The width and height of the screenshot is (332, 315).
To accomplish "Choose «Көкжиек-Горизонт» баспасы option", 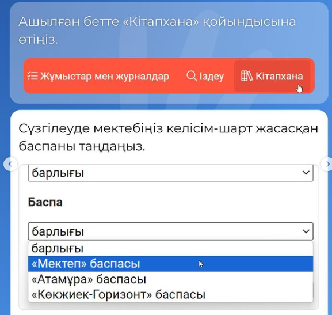I will (170, 294).
